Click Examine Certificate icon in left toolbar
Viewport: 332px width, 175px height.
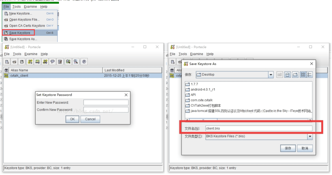(x=68, y=62)
